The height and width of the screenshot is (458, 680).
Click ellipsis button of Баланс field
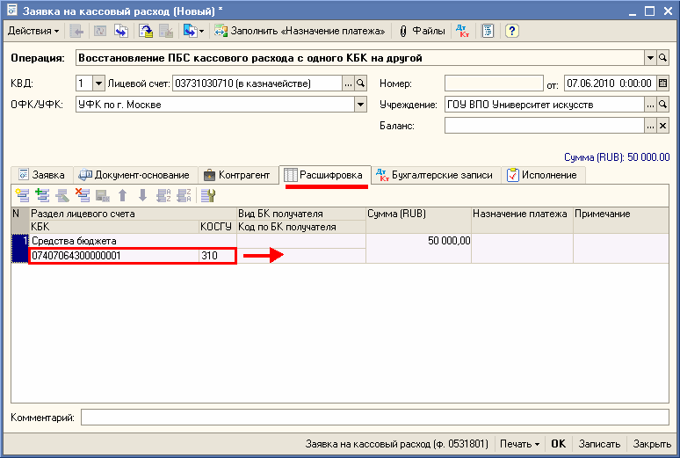coord(650,126)
